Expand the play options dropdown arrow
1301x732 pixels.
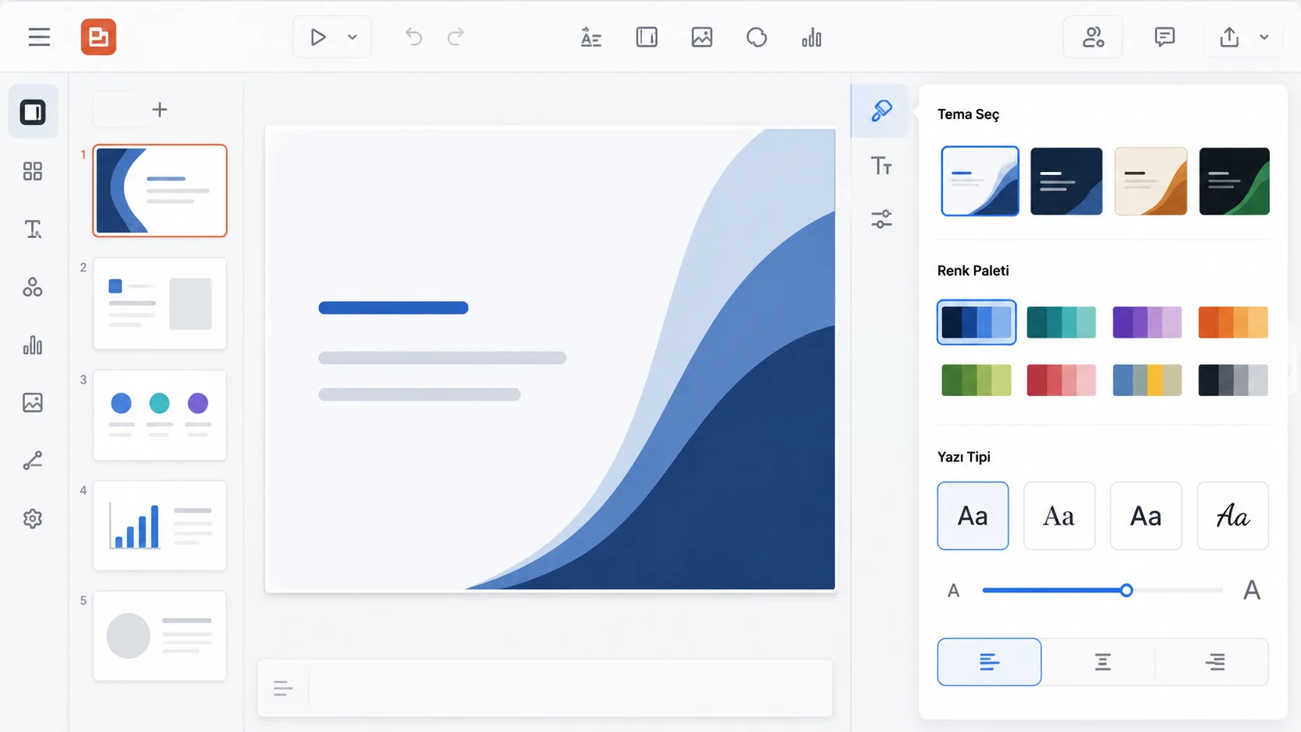pyautogui.click(x=352, y=37)
